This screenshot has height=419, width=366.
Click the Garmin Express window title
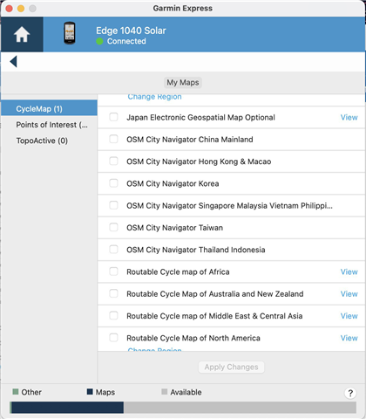183,8
